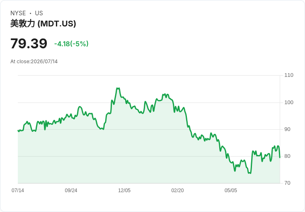Click the NYSE exchange label
Viewport: 305px width, 212px height.
click(18, 13)
